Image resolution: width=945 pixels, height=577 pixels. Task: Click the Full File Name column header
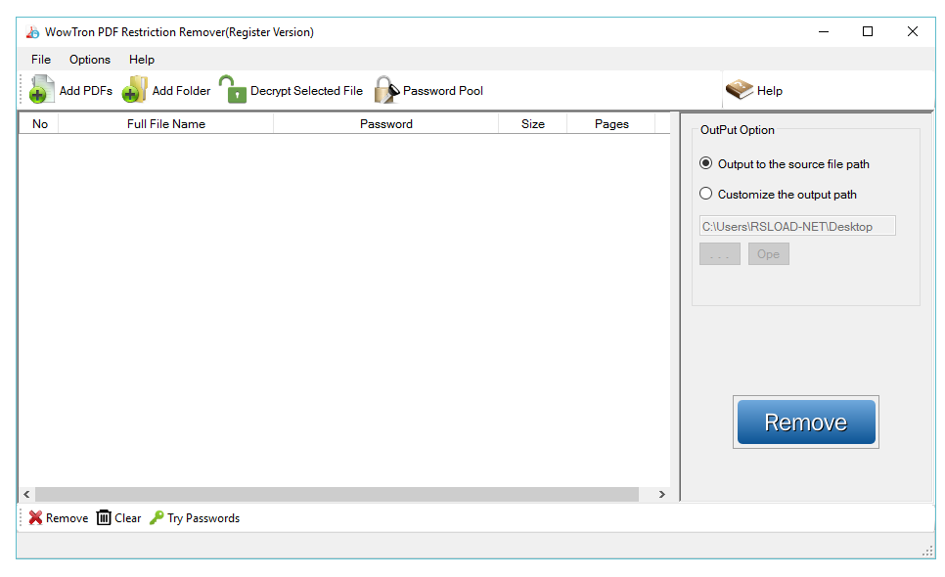tap(164, 123)
